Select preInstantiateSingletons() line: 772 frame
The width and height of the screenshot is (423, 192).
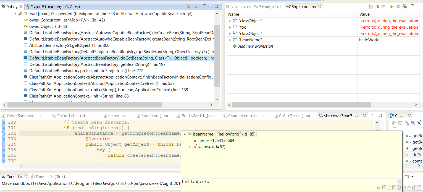tap(83, 71)
